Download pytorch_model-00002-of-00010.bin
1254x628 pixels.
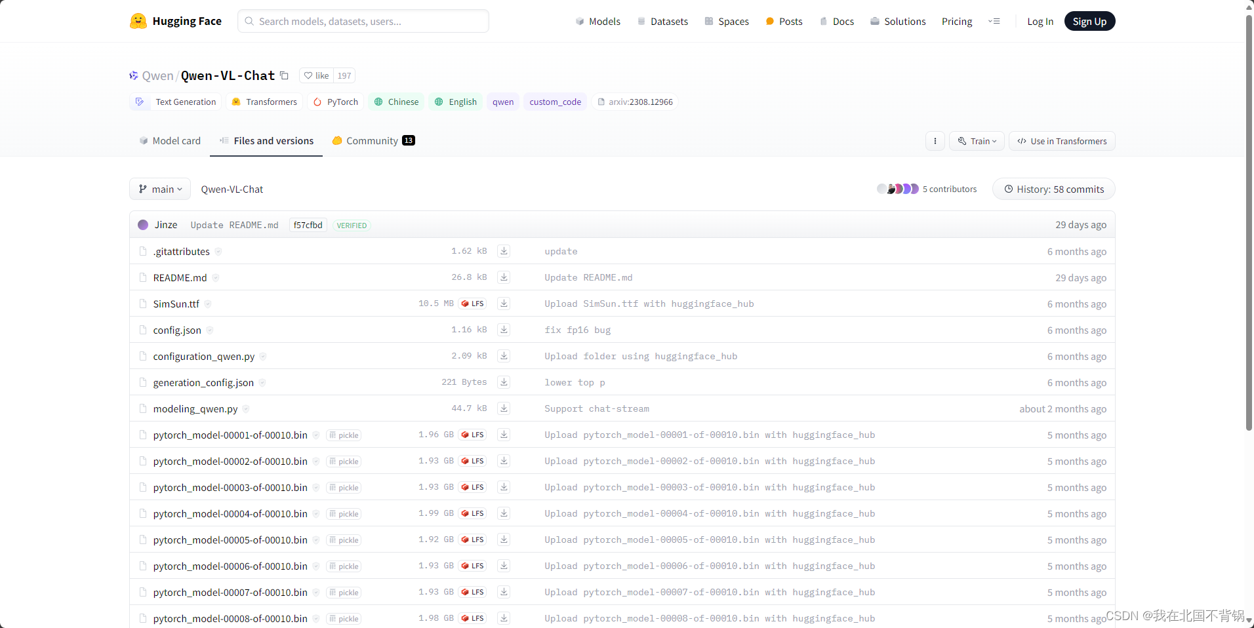[x=504, y=461]
